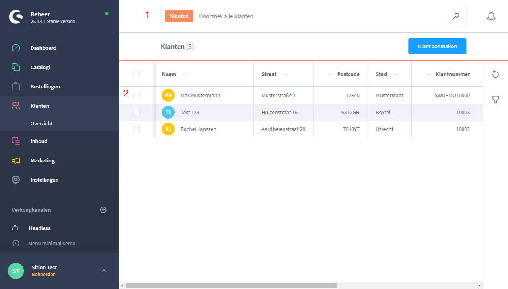This screenshot has width=508, height=289.
Task: Open the Naam column options menu
Action: tap(185, 74)
